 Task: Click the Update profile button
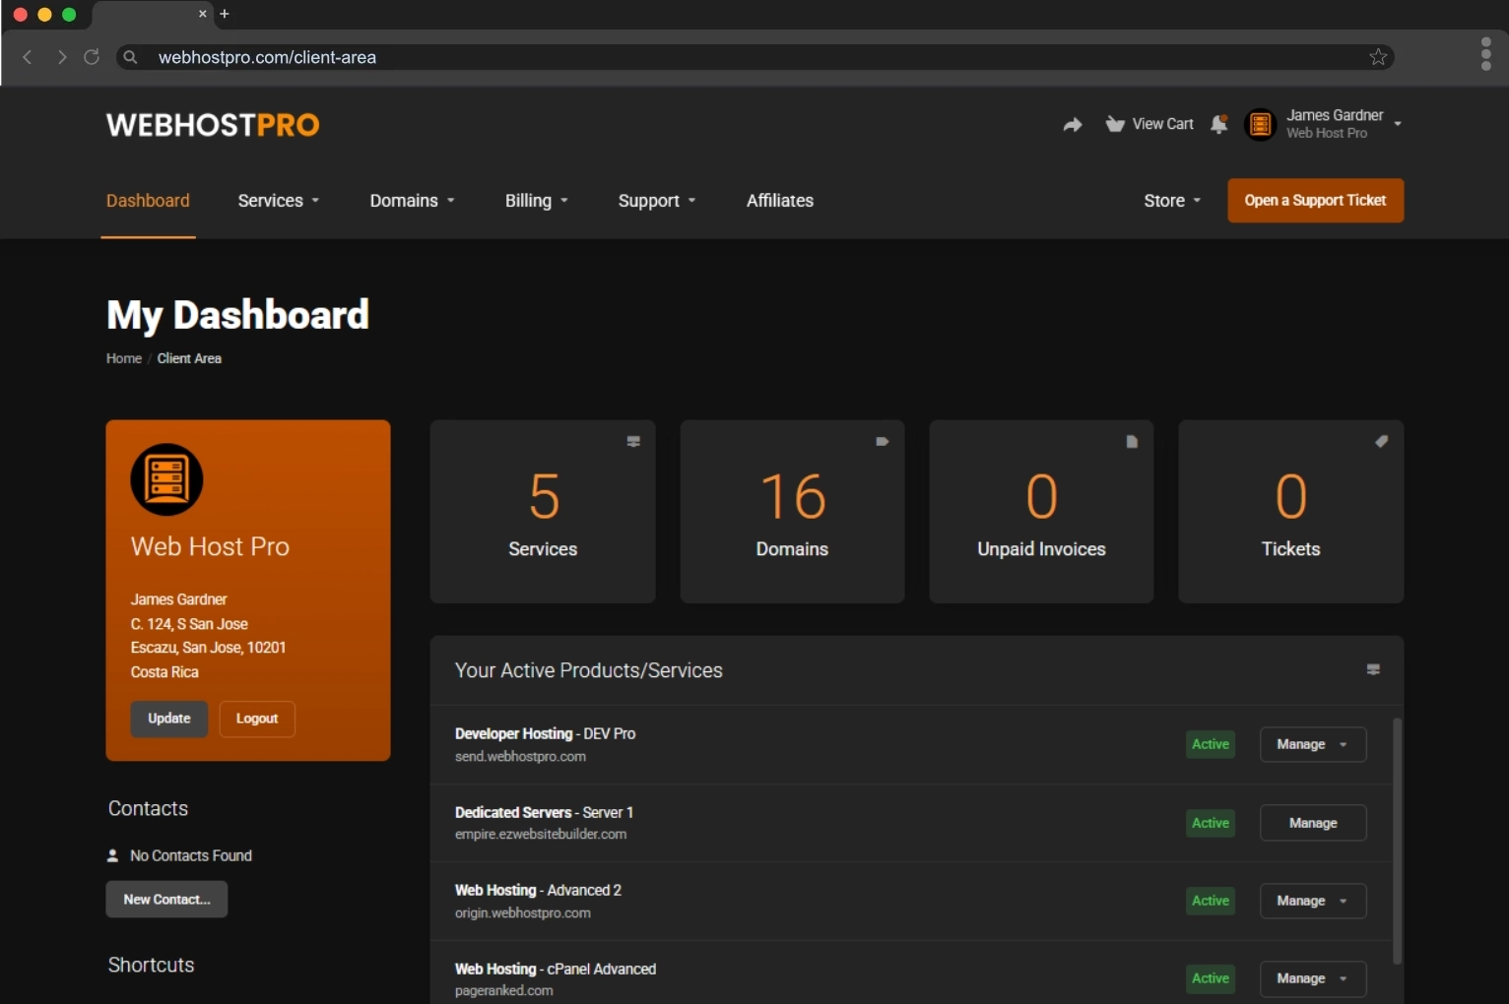point(169,719)
